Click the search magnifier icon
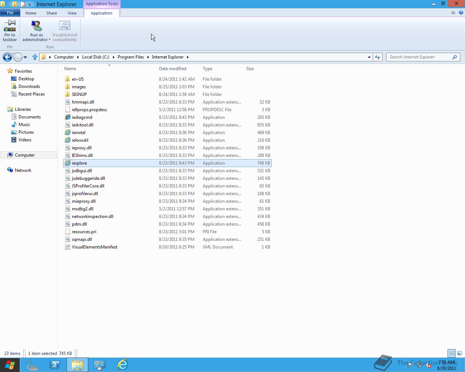This screenshot has height=372, width=465. click(x=454, y=57)
